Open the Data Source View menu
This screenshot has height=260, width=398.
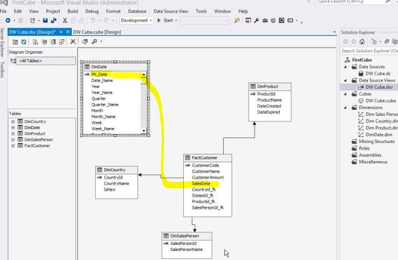point(171,11)
